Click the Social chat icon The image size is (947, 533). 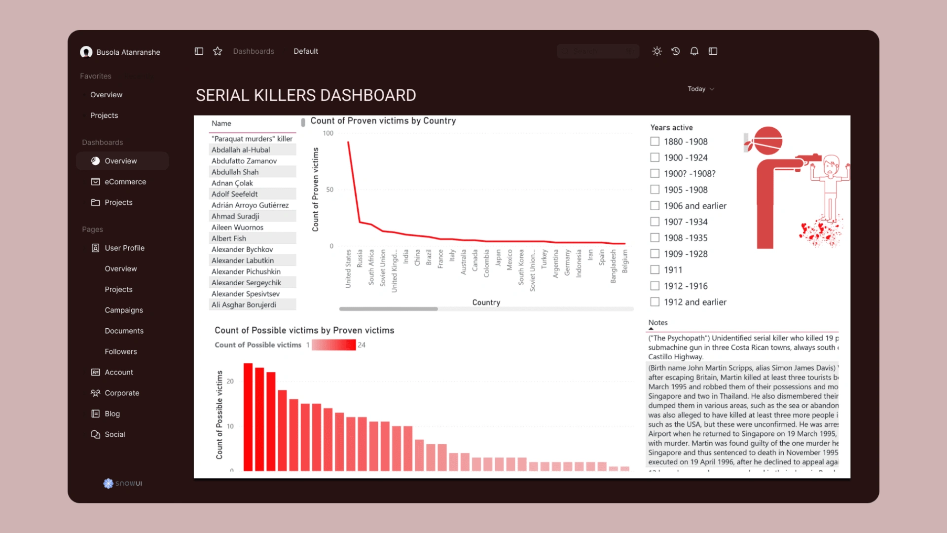click(95, 434)
